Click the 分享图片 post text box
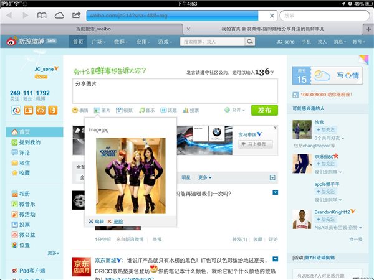The image size is (374, 280). (175, 91)
